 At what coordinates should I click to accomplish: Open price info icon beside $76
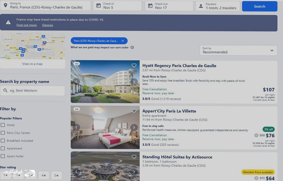click(x=256, y=135)
